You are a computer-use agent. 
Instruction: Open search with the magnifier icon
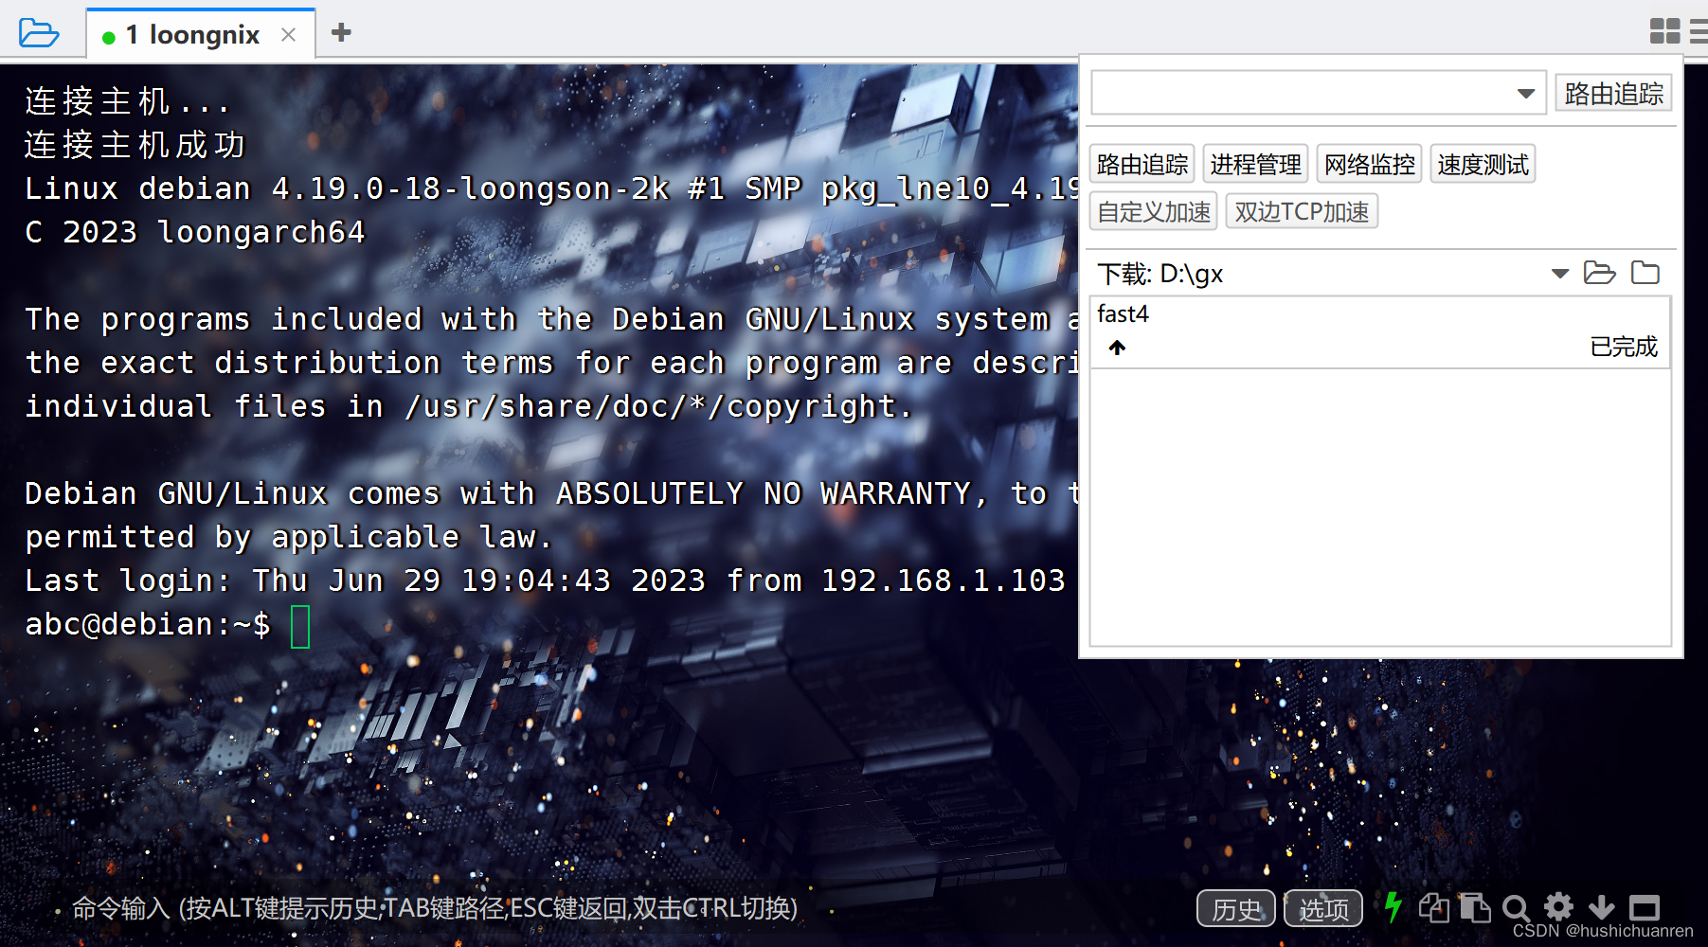(x=1517, y=907)
